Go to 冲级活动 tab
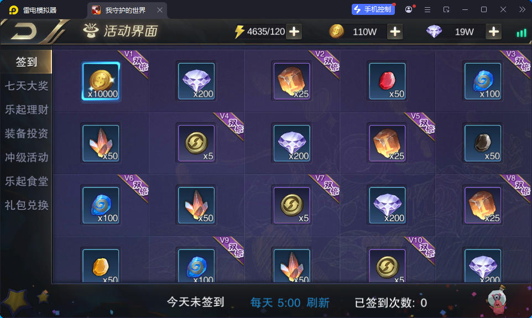Image resolution: width=532 pixels, height=318 pixels. coord(27,158)
